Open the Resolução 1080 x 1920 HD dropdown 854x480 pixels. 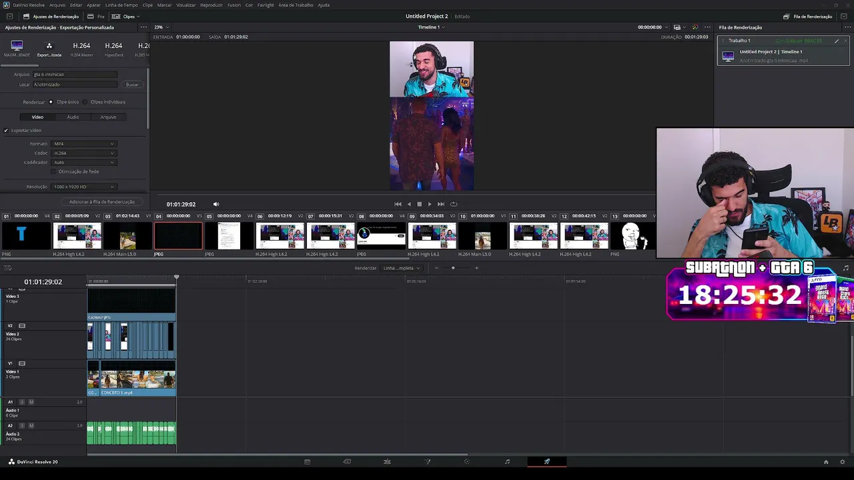[84, 187]
